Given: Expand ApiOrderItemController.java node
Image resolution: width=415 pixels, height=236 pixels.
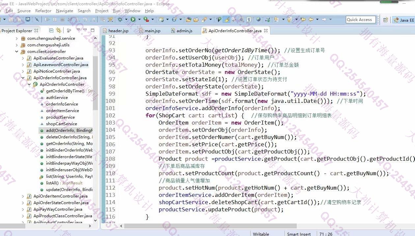Looking at the screenshot, I should click(x=23, y=196).
